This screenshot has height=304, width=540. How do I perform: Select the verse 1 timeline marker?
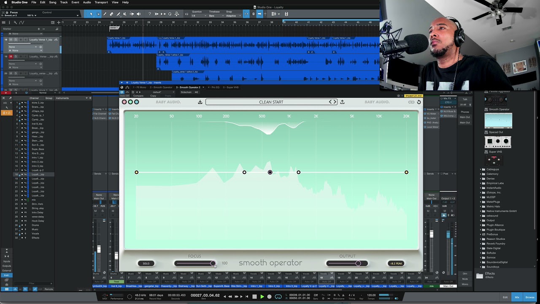point(113,28)
